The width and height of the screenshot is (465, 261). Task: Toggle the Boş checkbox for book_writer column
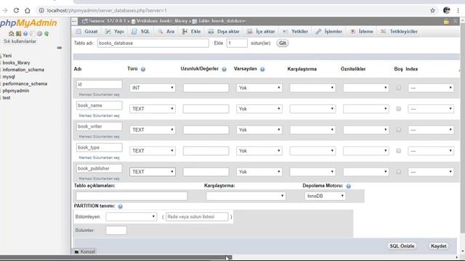pos(399,130)
